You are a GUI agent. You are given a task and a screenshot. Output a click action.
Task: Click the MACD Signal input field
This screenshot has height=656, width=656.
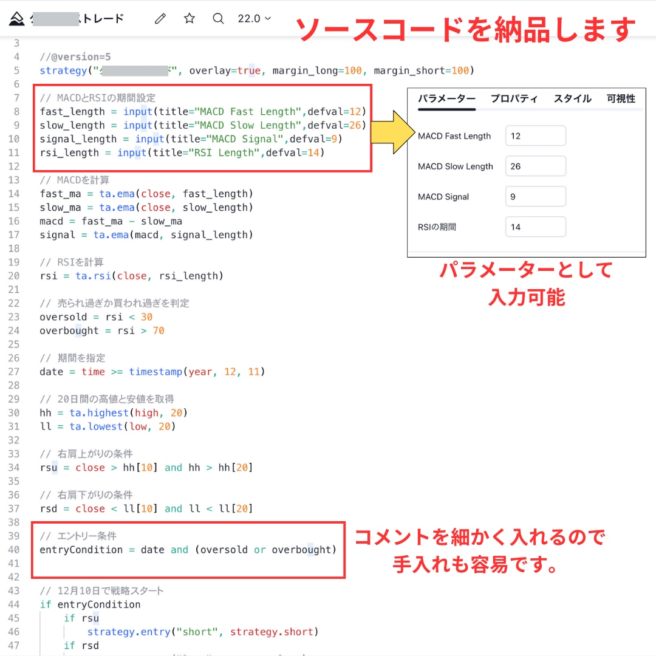point(536,197)
